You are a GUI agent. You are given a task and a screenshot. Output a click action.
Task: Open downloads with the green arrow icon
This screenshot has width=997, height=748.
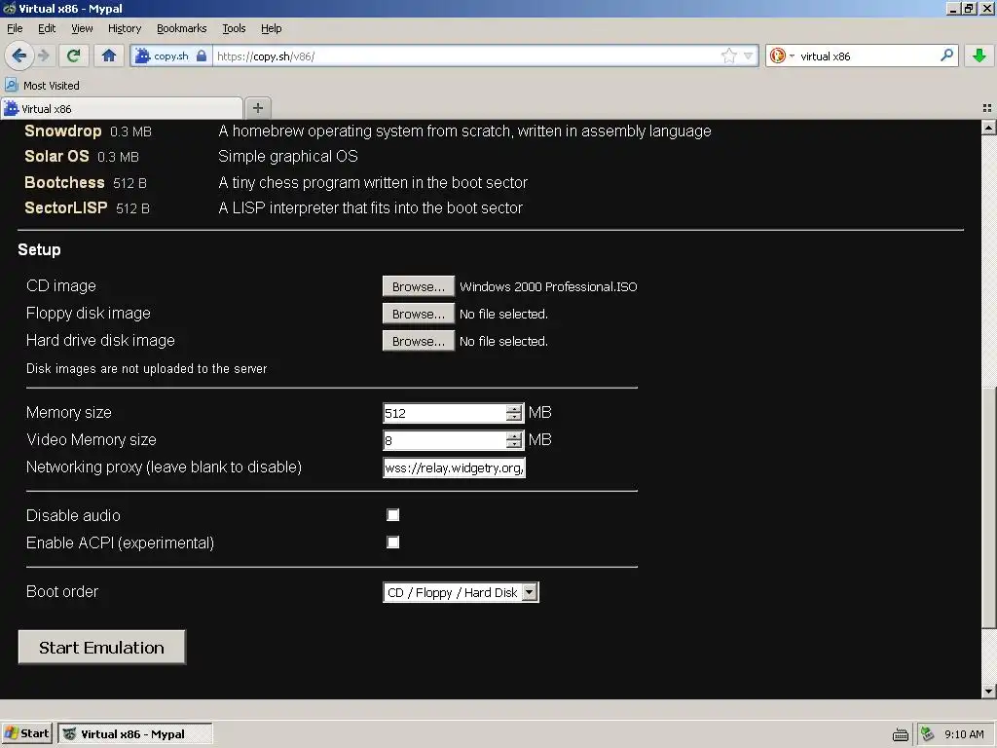pos(979,56)
